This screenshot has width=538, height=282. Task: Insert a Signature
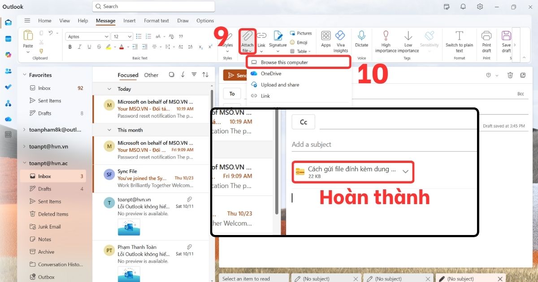pyautogui.click(x=278, y=40)
